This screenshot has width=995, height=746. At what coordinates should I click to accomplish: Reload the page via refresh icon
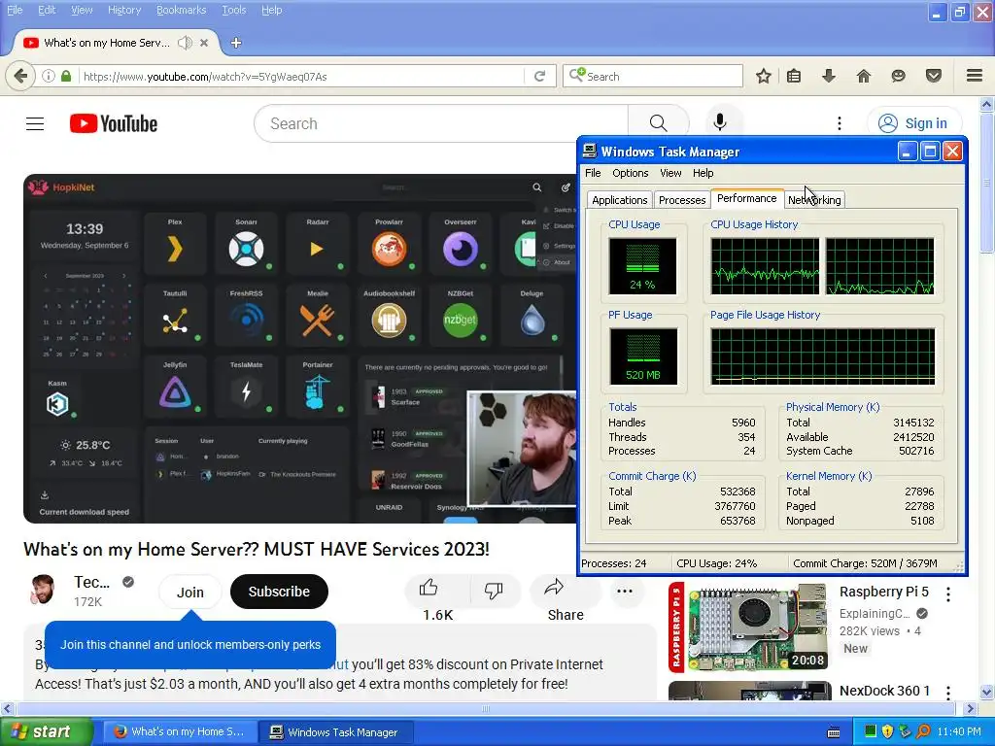coord(540,76)
